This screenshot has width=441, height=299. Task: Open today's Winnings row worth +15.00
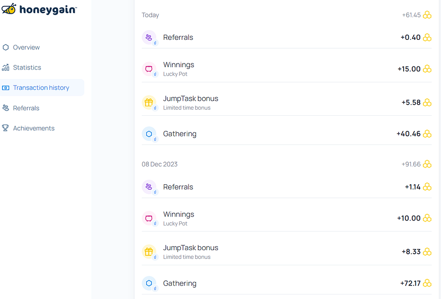[x=287, y=69]
